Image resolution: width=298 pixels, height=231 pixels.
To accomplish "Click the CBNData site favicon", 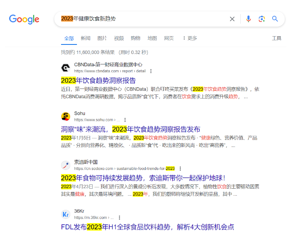I will tap(66, 68).
